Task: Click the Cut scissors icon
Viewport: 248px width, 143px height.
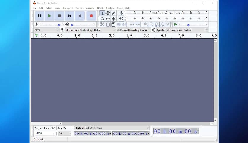Action: [x=102, y=25]
